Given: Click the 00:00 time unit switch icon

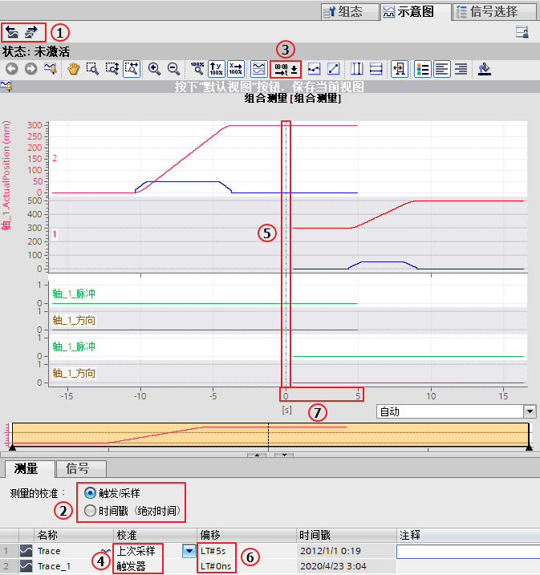Looking at the screenshot, I should 282,69.
